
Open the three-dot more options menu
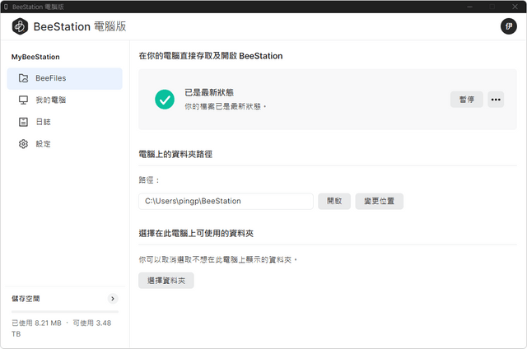click(x=496, y=100)
